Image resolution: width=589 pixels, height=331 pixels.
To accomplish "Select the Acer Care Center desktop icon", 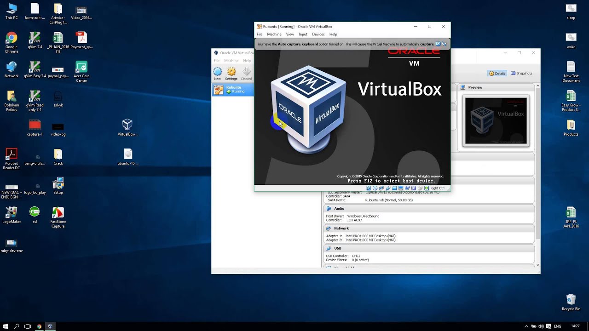I will 81,72.
